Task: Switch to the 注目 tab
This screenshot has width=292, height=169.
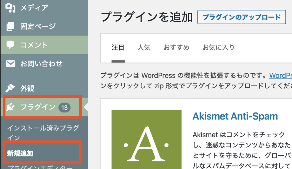Action: pyautogui.click(x=118, y=47)
